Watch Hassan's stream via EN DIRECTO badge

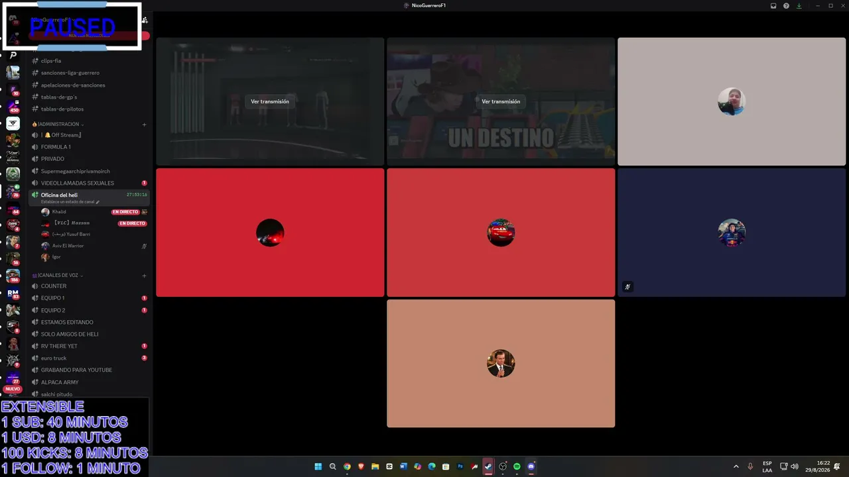[x=132, y=223]
